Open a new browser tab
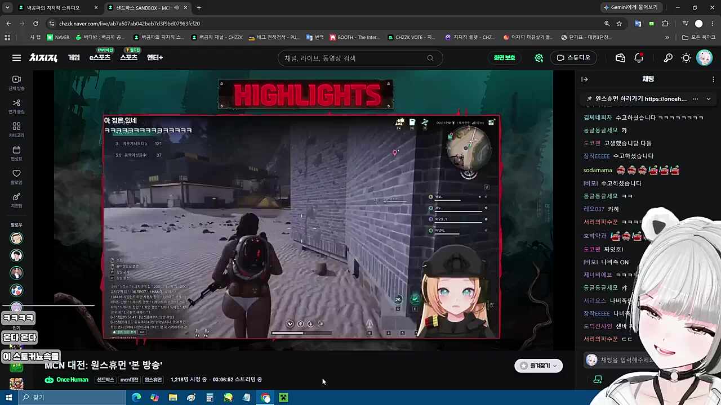Viewport: 721px width, 405px height. 199,8
